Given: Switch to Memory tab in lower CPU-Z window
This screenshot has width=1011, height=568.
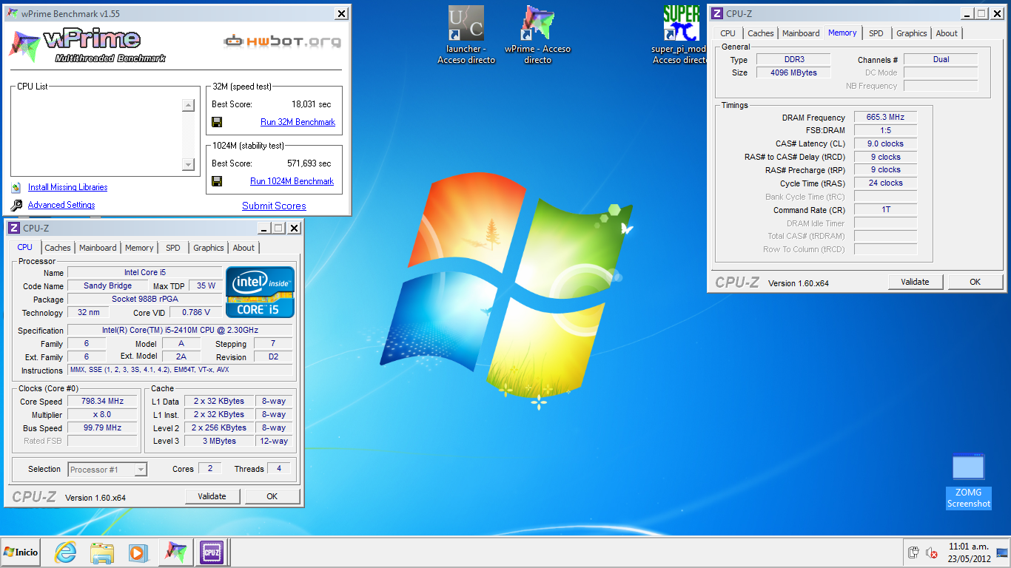Looking at the screenshot, I should pyautogui.click(x=139, y=248).
